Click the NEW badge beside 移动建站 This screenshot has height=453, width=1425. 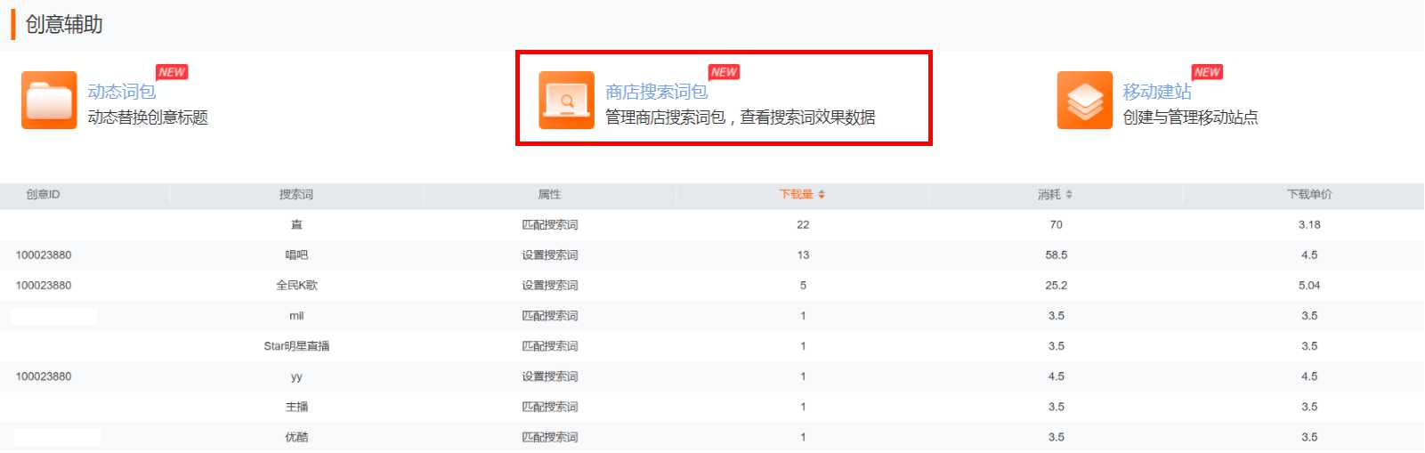click(x=1207, y=72)
